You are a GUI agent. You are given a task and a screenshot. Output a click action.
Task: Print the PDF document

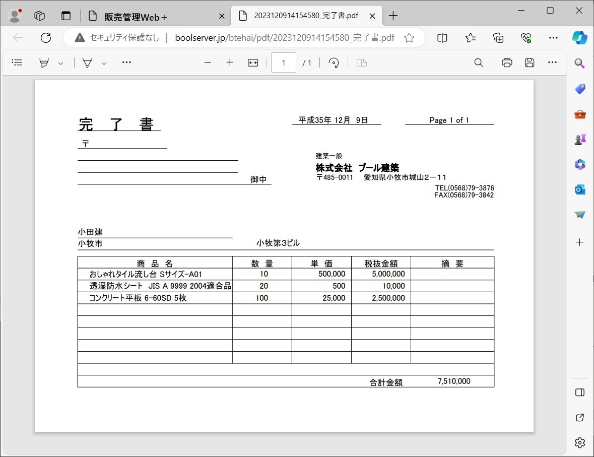pos(507,62)
